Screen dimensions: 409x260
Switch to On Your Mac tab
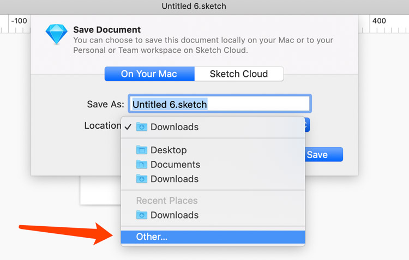pos(149,74)
